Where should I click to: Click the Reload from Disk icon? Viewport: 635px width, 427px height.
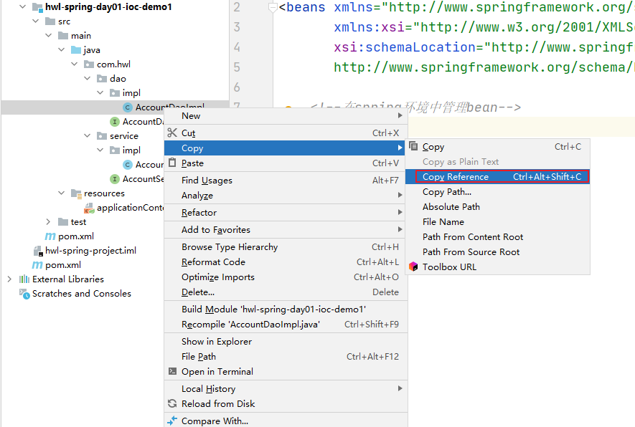pos(172,403)
